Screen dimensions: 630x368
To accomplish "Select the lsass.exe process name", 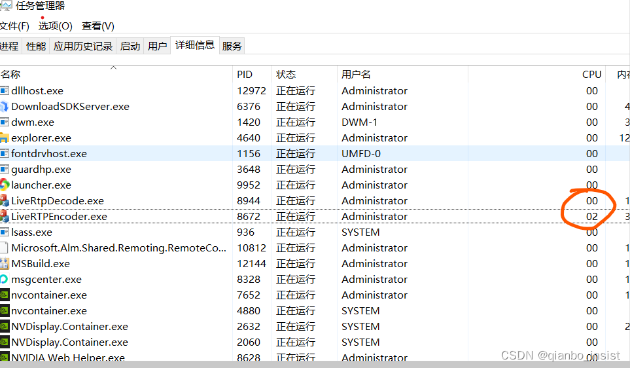I will click(x=32, y=232).
